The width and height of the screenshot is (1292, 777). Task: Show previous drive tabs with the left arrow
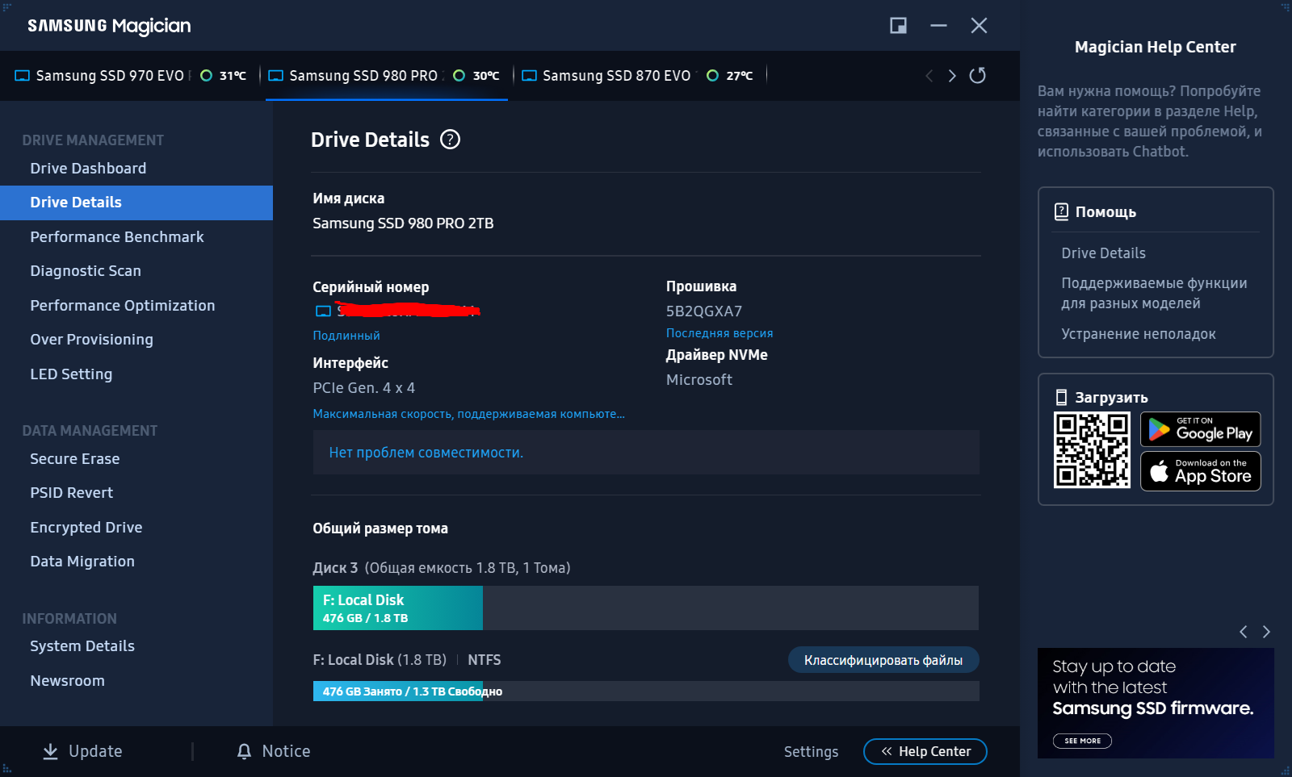pyautogui.click(x=929, y=76)
